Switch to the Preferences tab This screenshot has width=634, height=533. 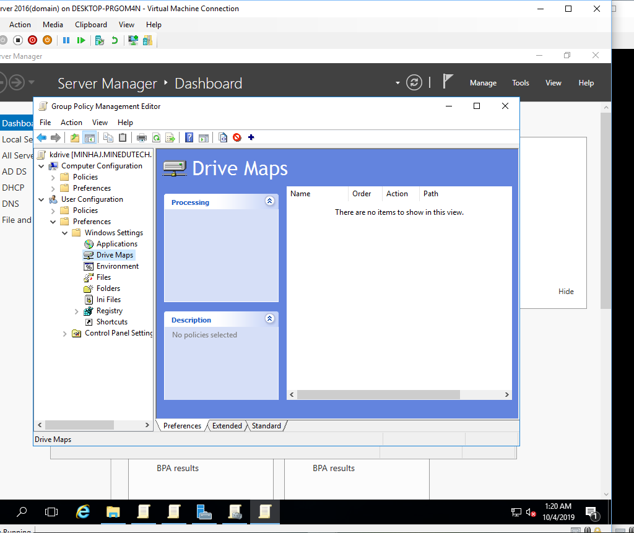click(x=182, y=426)
